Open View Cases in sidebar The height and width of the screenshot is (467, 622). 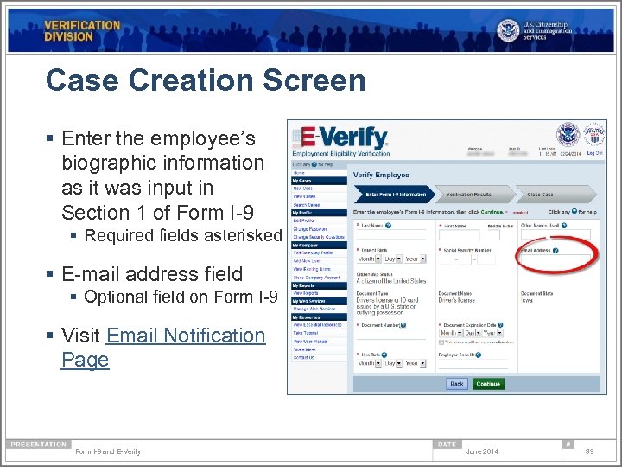pos(304,196)
